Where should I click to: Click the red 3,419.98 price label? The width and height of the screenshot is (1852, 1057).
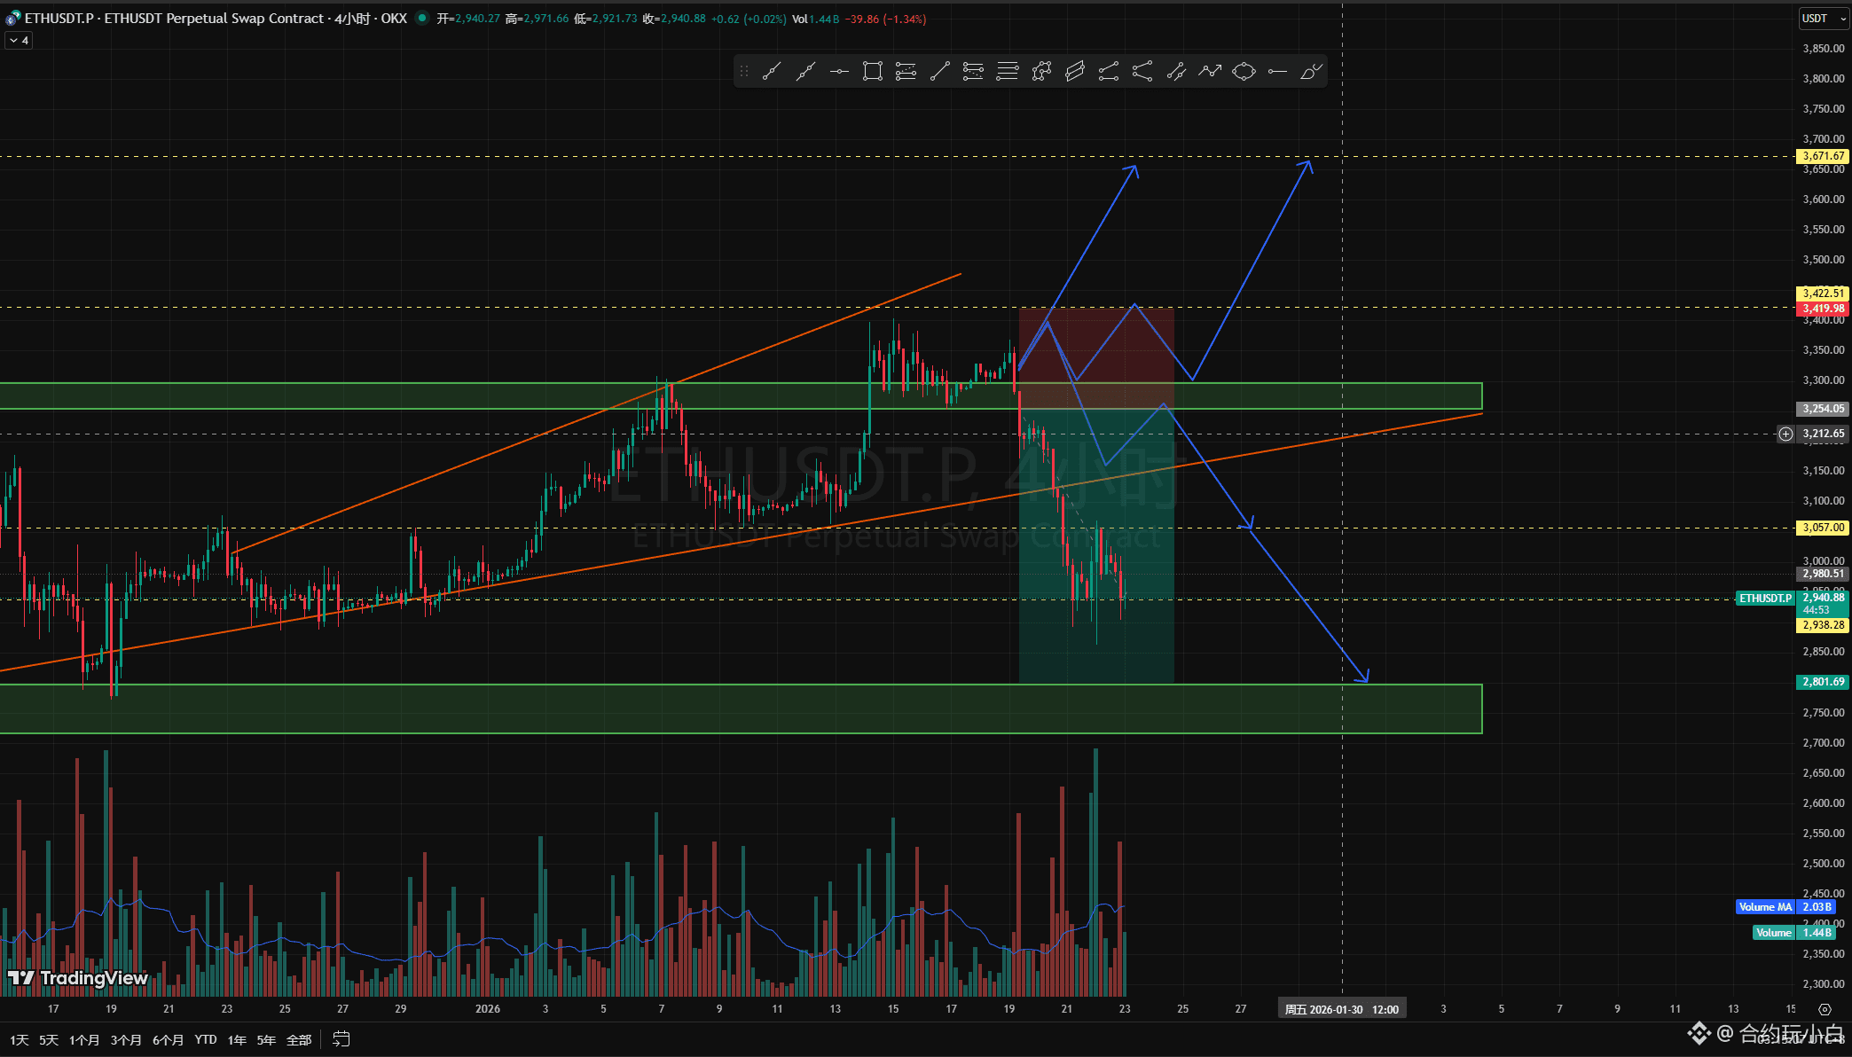pyautogui.click(x=1824, y=309)
